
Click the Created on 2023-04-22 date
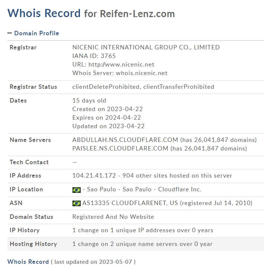point(107,109)
